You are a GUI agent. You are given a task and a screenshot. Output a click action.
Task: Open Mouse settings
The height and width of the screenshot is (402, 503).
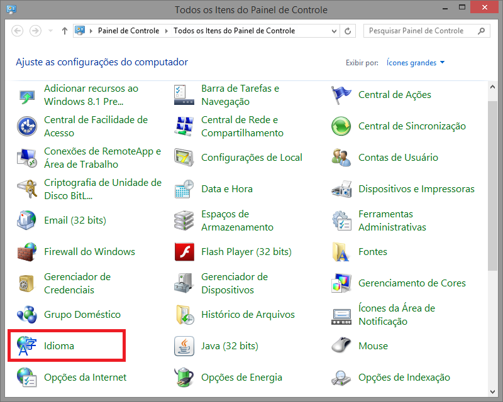(373, 345)
